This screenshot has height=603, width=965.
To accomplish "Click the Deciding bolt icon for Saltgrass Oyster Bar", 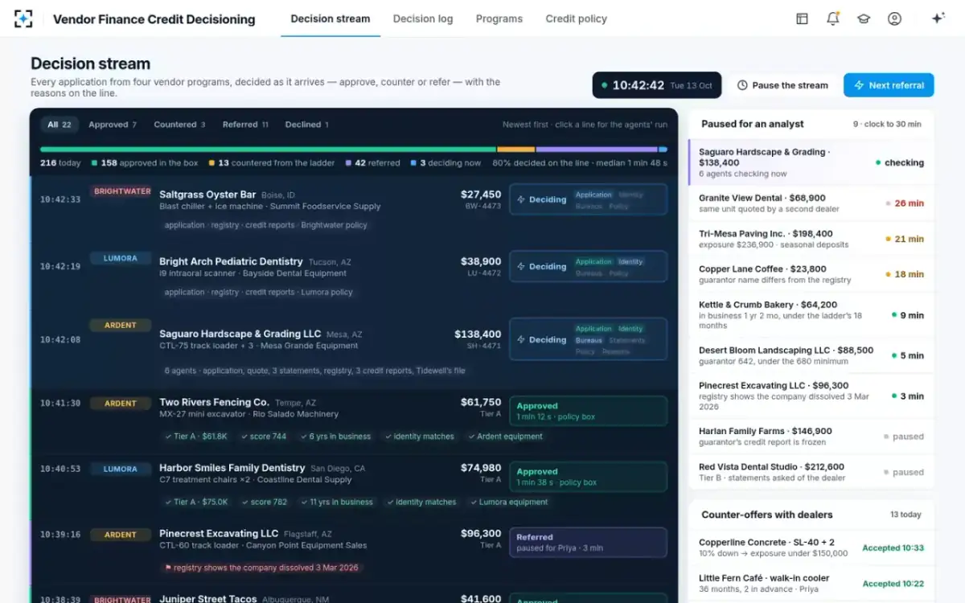I will click(x=521, y=199).
